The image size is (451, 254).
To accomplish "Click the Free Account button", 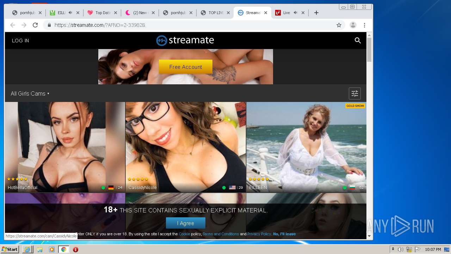I will pos(186,67).
